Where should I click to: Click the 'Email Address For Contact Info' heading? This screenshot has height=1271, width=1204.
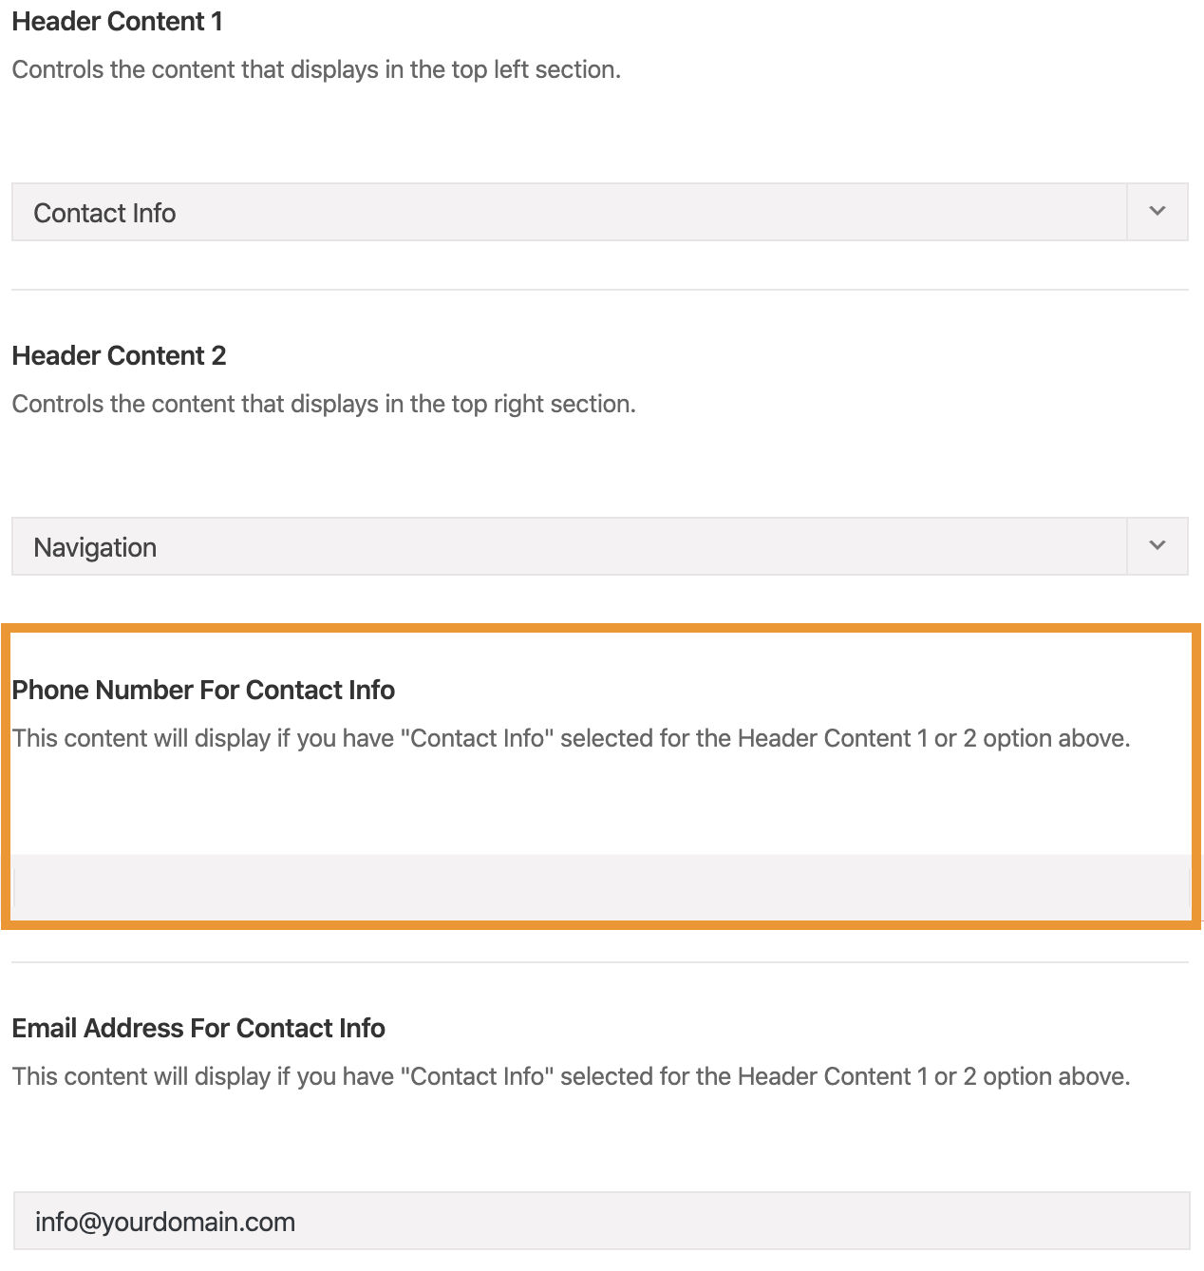(198, 1028)
